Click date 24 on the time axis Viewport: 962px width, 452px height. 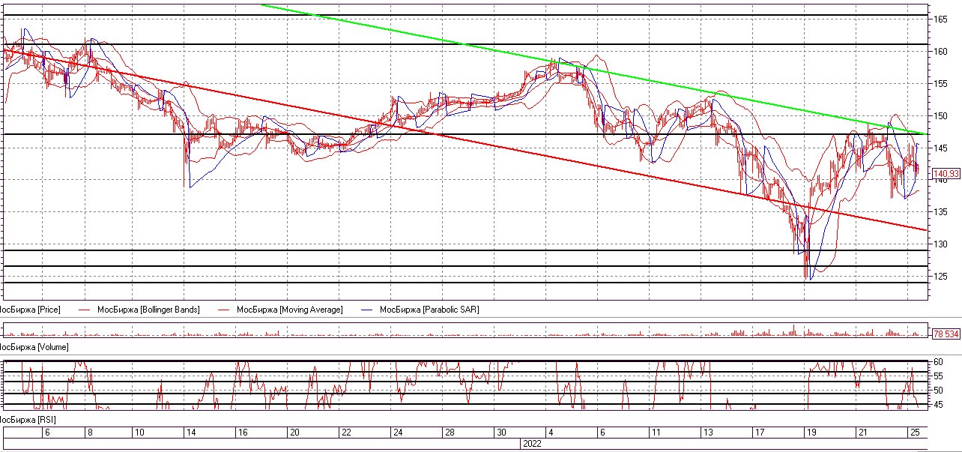[x=398, y=433]
